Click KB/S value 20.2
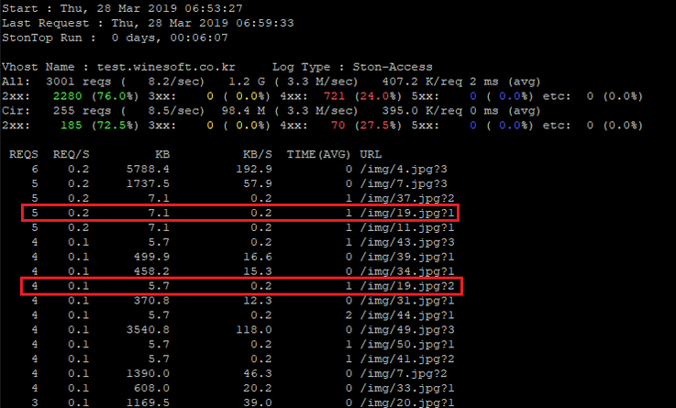This screenshot has height=408, width=676. click(258, 388)
